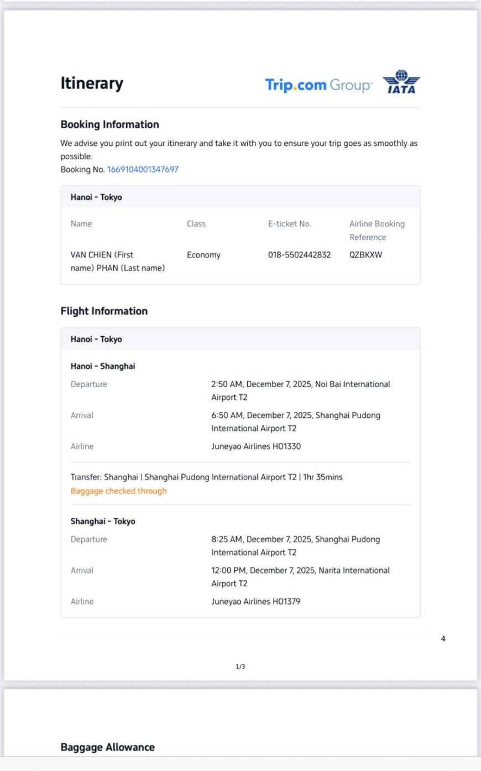Image resolution: width=481 pixels, height=771 pixels.
Task: Open booking number 1669104001347697 link
Action: 143,169
